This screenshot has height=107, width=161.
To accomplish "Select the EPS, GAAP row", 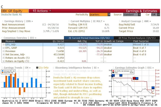I will click(x=80, y=48).
